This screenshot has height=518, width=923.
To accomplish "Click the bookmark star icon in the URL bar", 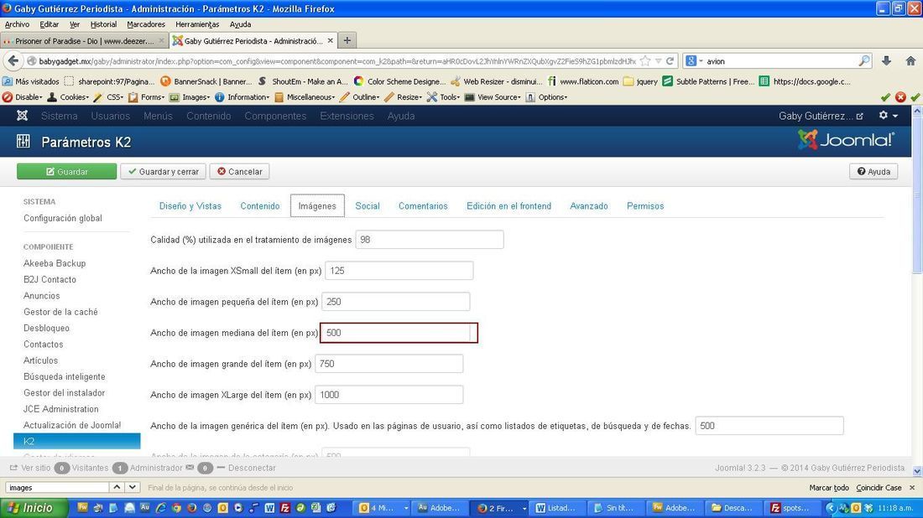I will (x=646, y=61).
